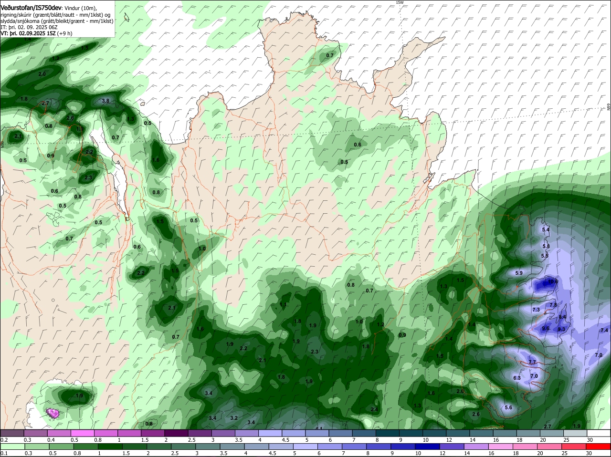Select palest green rain swatch between 0.1 and 0.3
Screen dimensions: 611x457
click(x=12, y=447)
